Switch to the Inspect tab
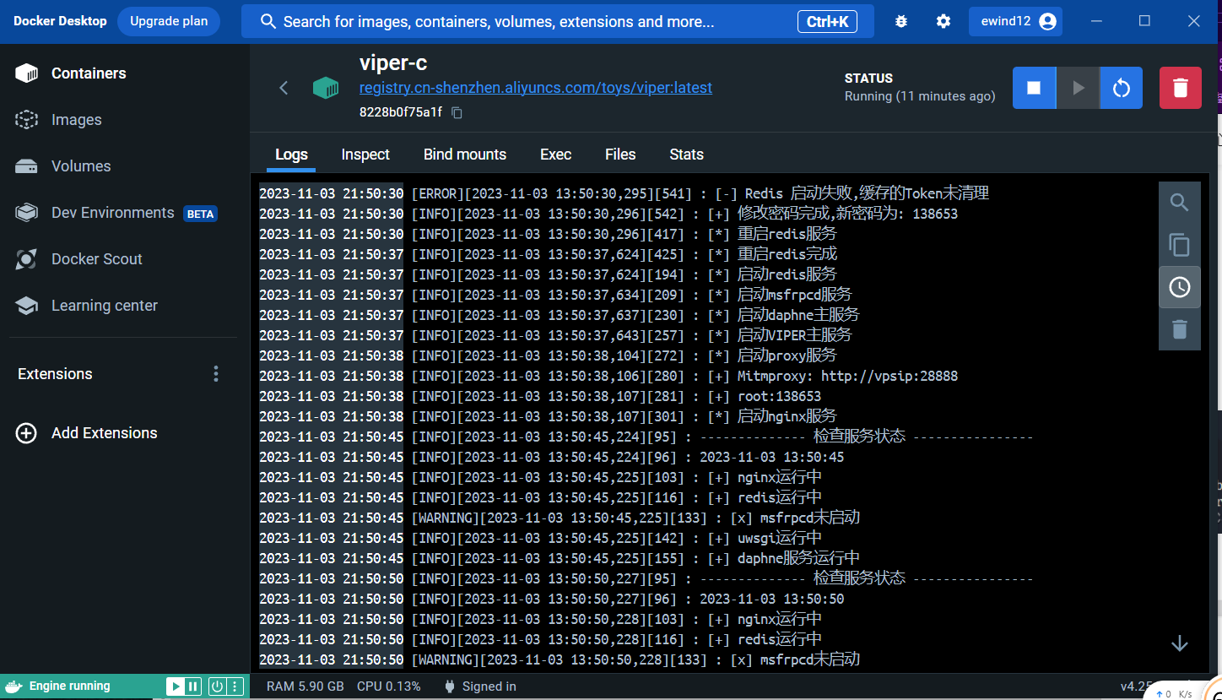This screenshot has height=700, width=1222. pos(365,155)
